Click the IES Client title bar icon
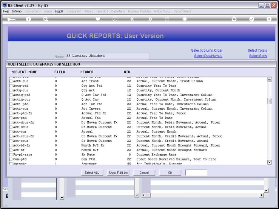Screen dimensions: 279x209 click(x=5, y=5)
